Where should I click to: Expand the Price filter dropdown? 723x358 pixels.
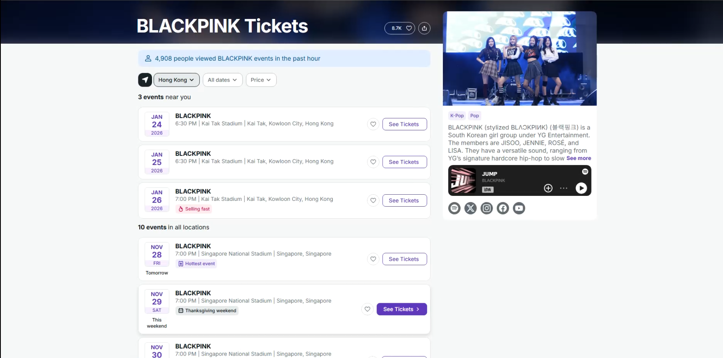point(261,80)
